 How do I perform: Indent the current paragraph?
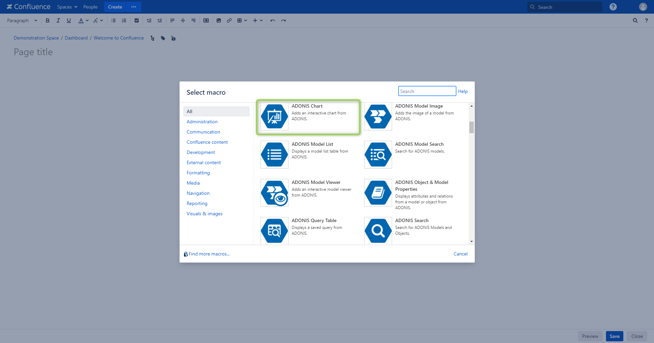point(160,20)
